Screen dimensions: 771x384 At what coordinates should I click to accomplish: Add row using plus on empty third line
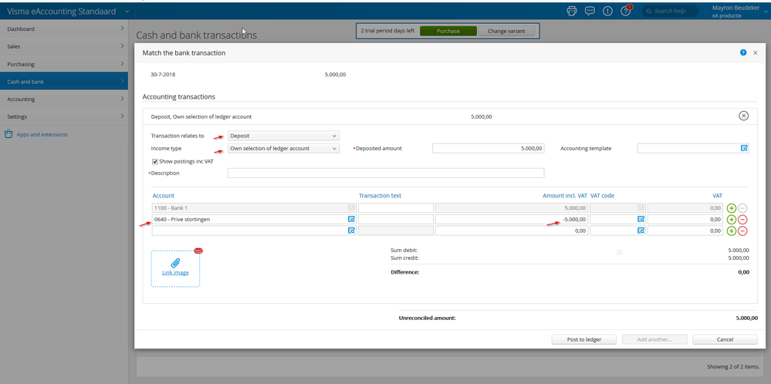pos(731,231)
